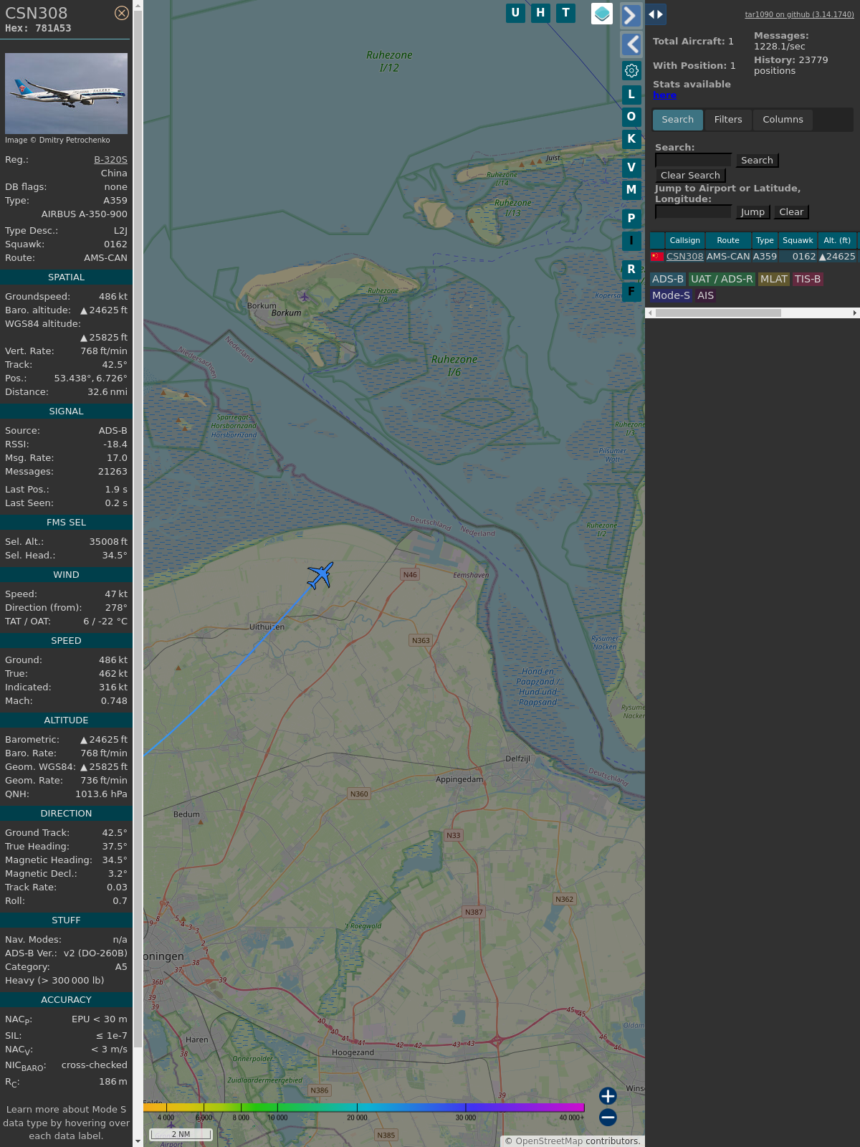The width and height of the screenshot is (860, 1147).
Task: Focus the Search text input field
Action: [x=693, y=161]
